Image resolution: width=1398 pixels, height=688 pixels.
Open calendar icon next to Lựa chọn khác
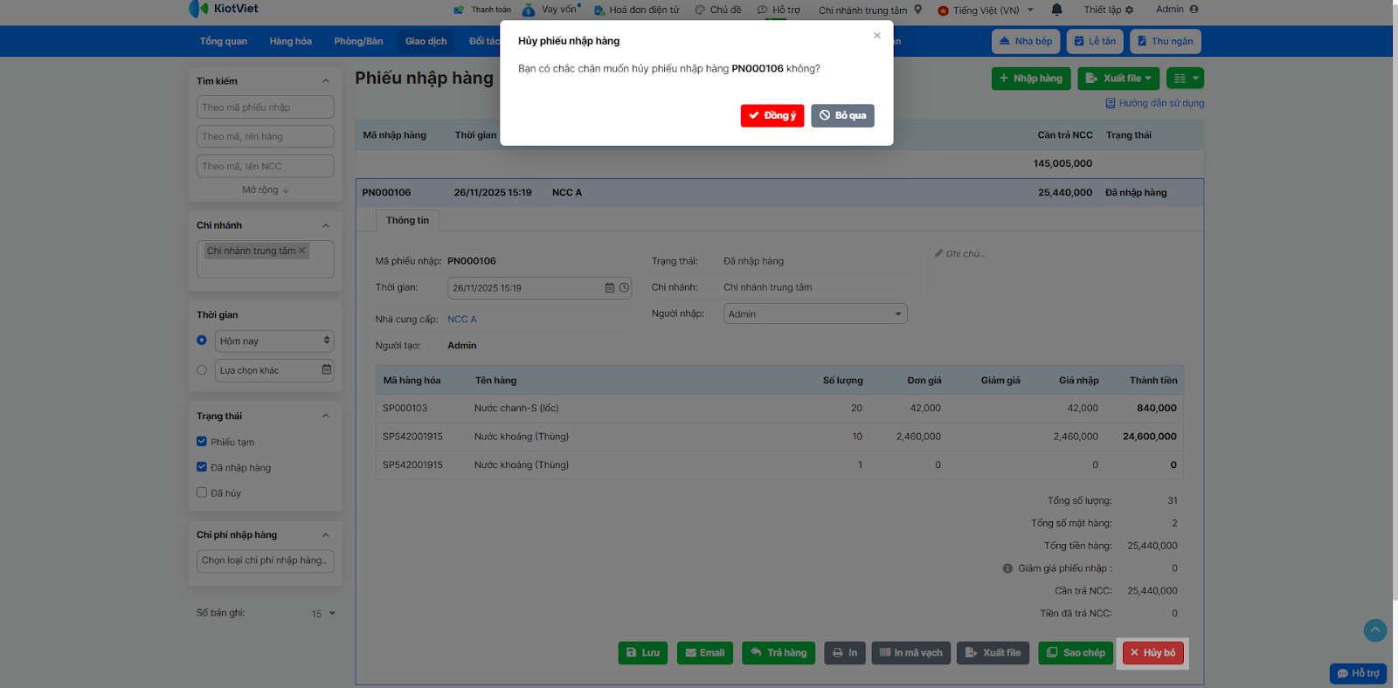327,370
